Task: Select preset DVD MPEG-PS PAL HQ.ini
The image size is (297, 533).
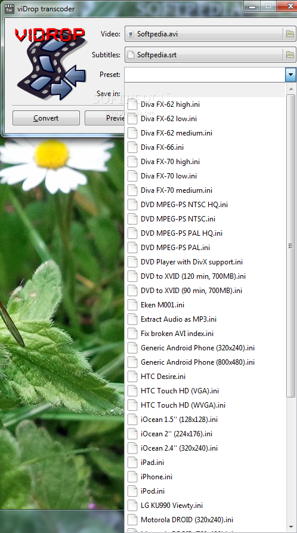Action: [205, 233]
